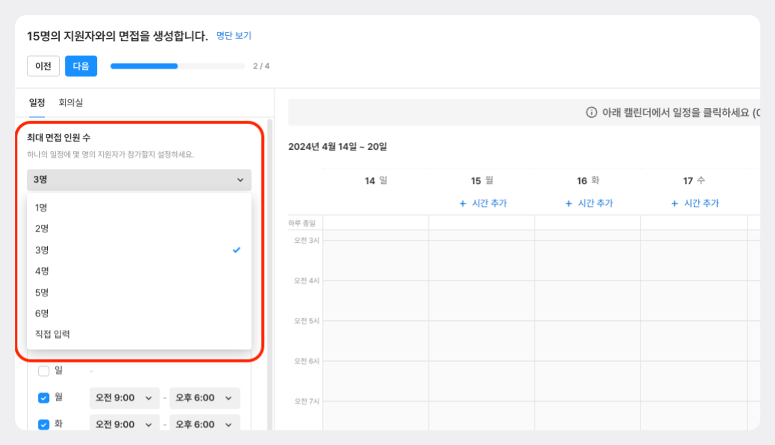Choose 5명 from the list
This screenshot has width=775, height=445.
tap(139, 292)
